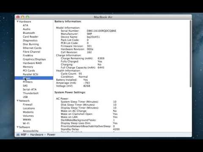
Task: Click the Charge Remaining value 6369
Action: 101,58
